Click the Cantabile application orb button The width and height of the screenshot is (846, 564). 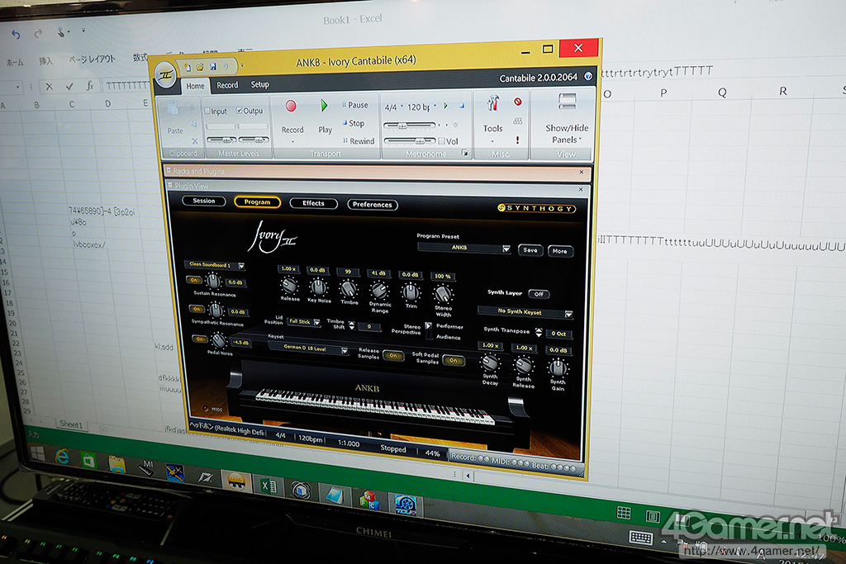click(x=165, y=75)
